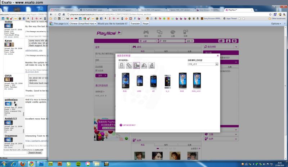Click the Translate button
Screen dimensions: 288x167
pyautogui.click(x=135, y=23)
